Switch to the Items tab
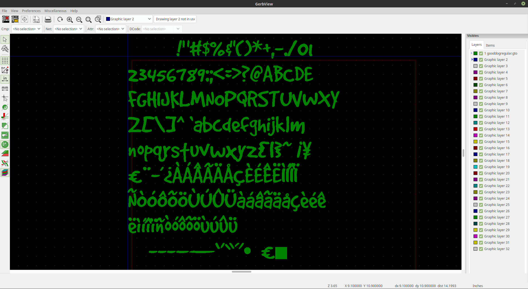 tap(490, 46)
